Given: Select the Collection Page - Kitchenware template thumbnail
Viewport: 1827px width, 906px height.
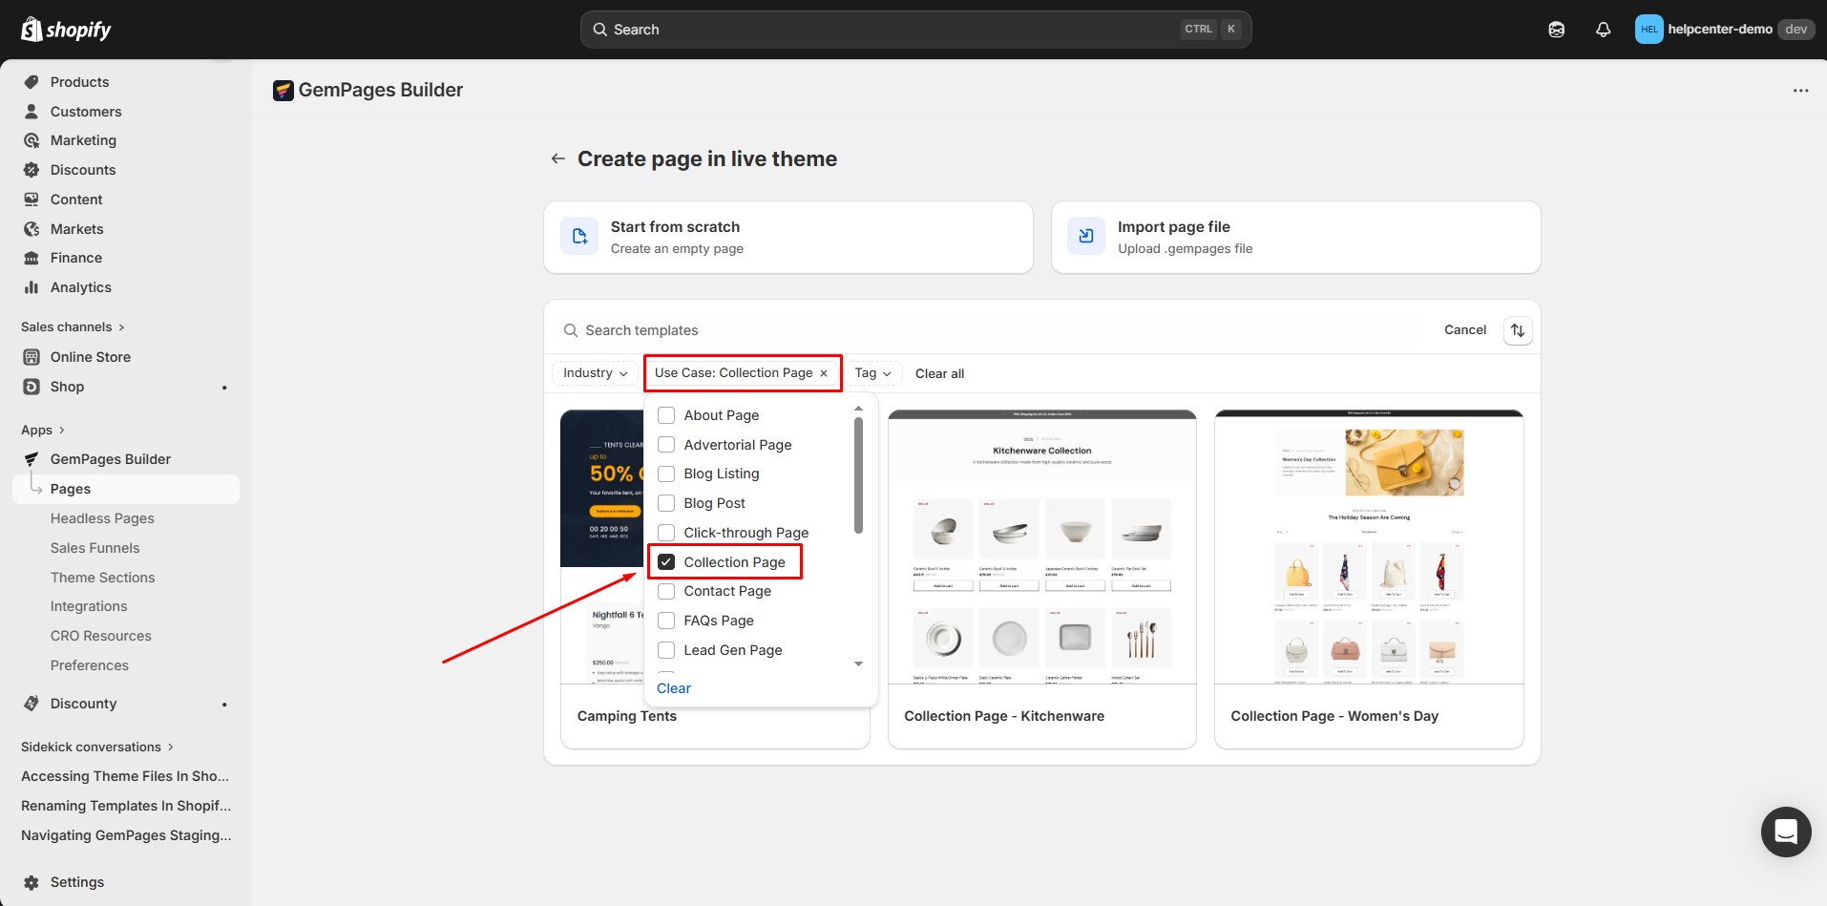Looking at the screenshot, I should (x=1041, y=549).
